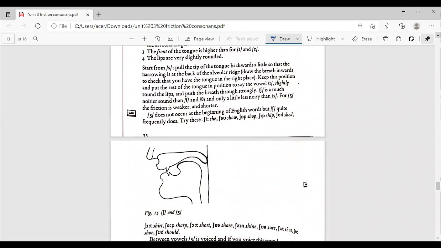Viewport: 441px width, 248px height.
Task: Expand Highlight color options dropdown
Action: pyautogui.click(x=342, y=39)
